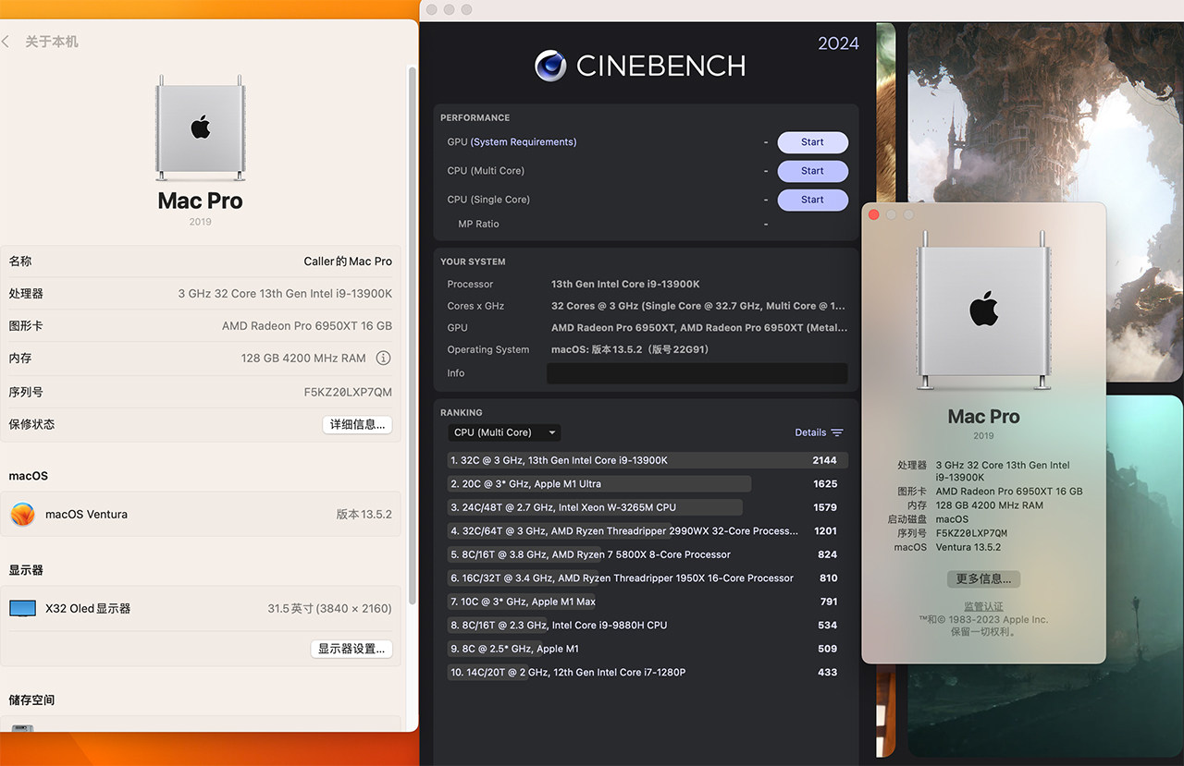Click the Mac Pro image in the About window
1184x766 pixels.
(x=983, y=310)
